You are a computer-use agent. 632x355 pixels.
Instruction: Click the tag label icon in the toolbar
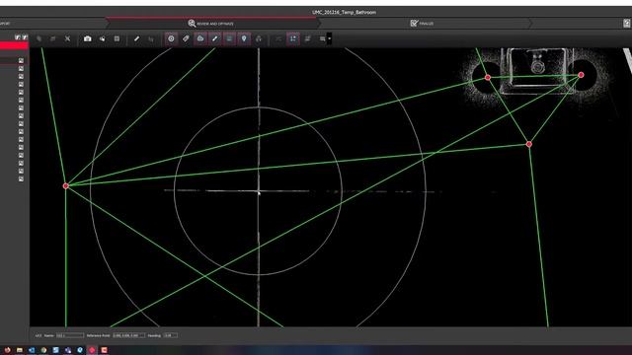186,38
